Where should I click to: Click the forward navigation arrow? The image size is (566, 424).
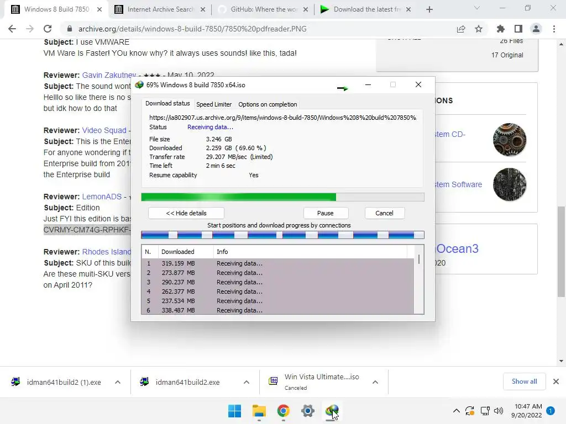(30, 29)
